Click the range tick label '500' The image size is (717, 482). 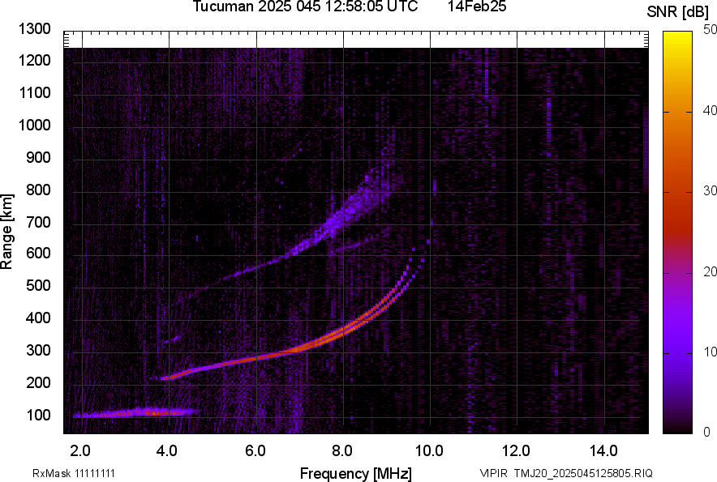pos(38,285)
